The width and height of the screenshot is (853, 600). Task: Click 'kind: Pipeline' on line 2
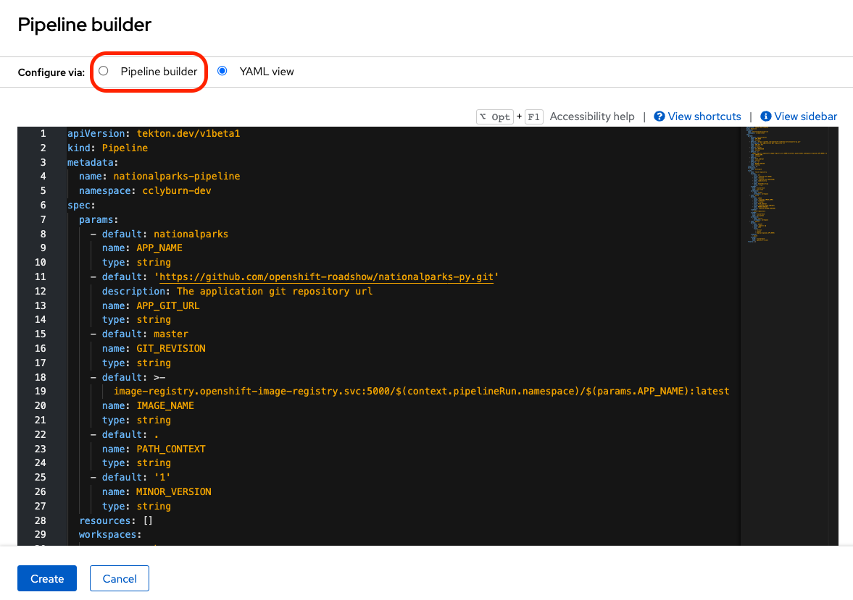point(108,148)
